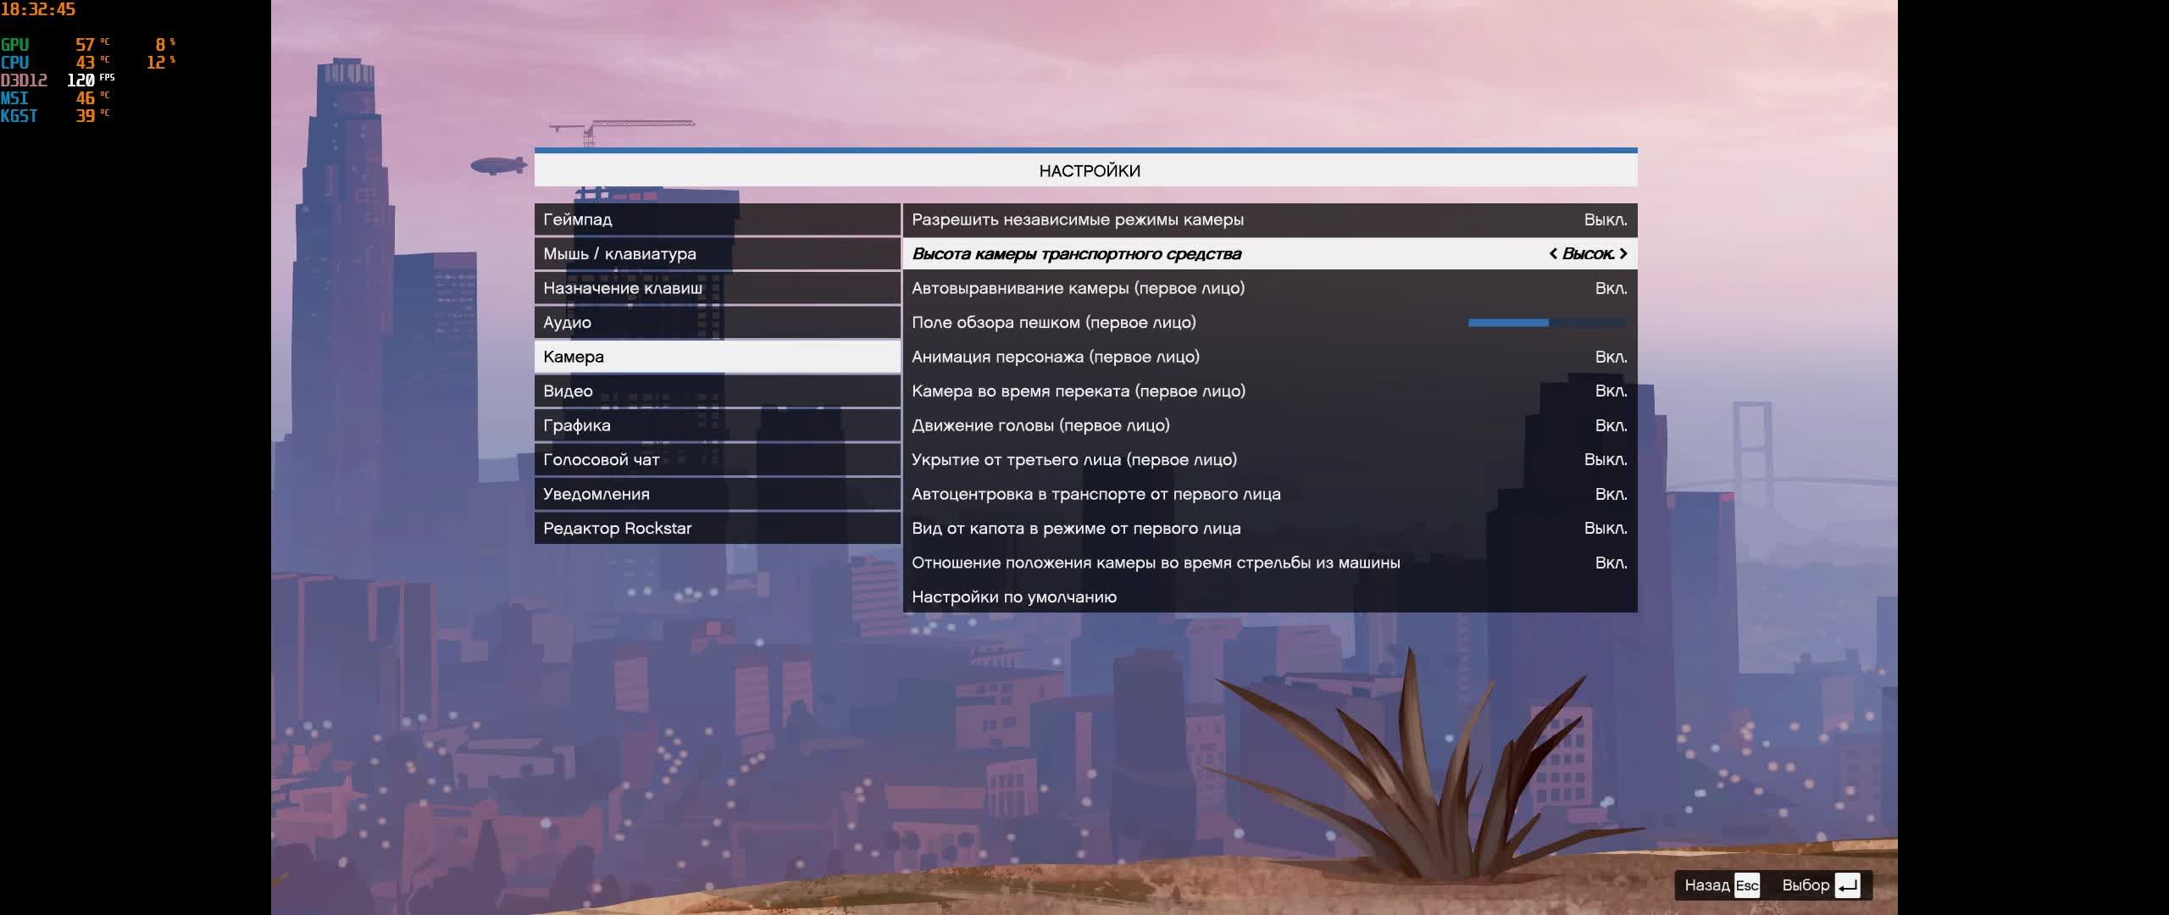Click right arrow on vehicle camera height

(1623, 253)
